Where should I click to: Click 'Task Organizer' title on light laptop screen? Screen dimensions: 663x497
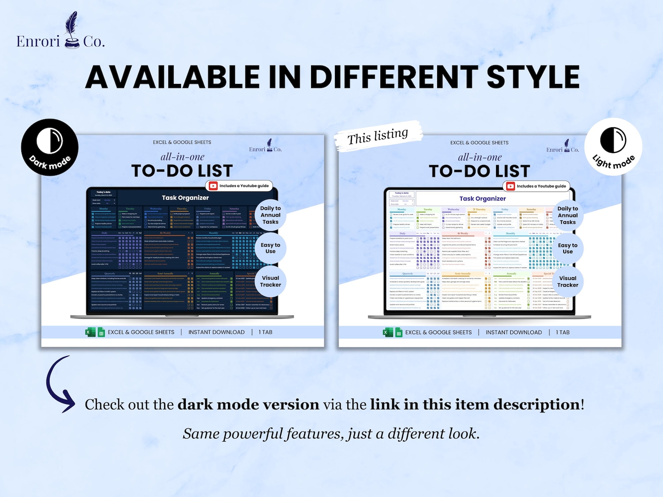click(483, 199)
